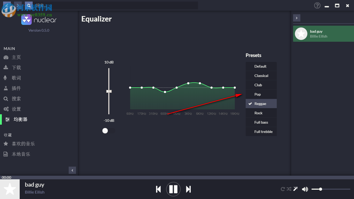Collapse the left sidebar with the chevron
The image size is (354, 199).
pos(72,170)
